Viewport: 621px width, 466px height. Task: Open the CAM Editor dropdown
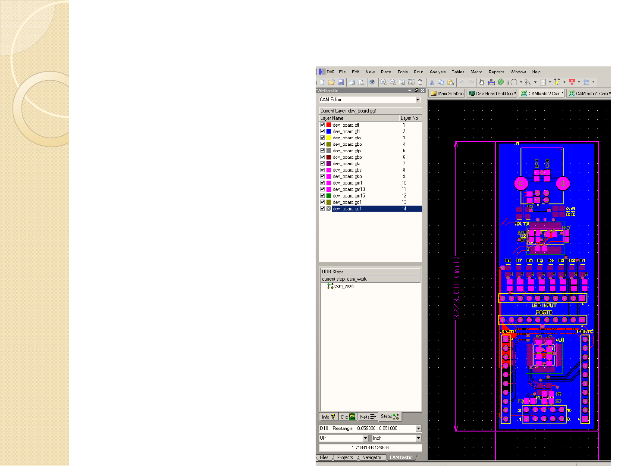click(417, 100)
